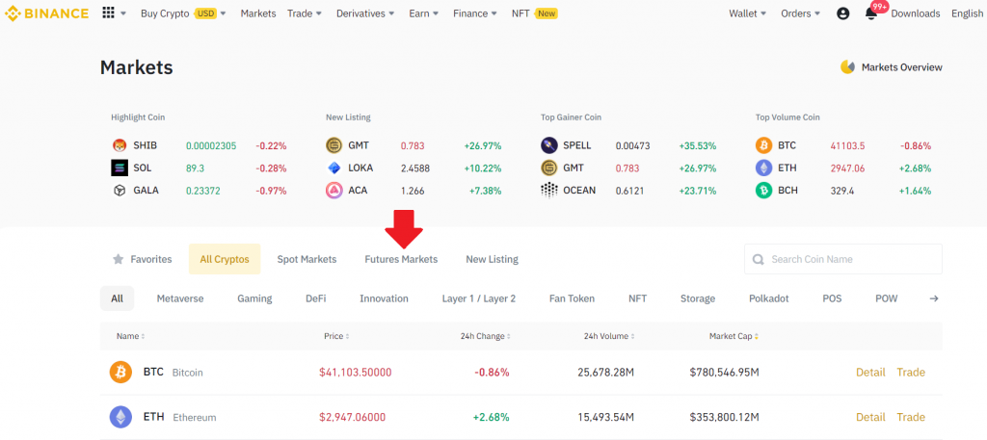This screenshot has width=987, height=440.
Task: Open Detail link for ETH
Action: tap(869, 417)
